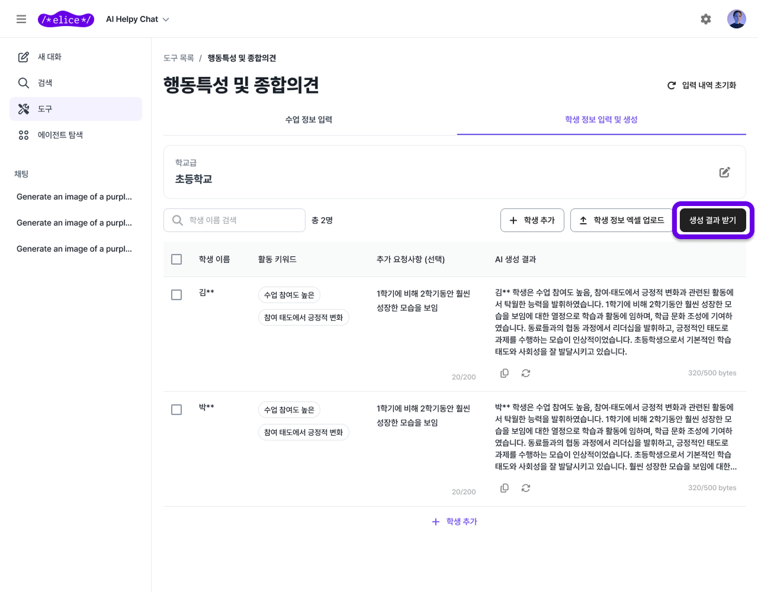The height and width of the screenshot is (592, 758).
Task: Open 에이전트 탐색 in the sidebar
Action: pyautogui.click(x=60, y=135)
